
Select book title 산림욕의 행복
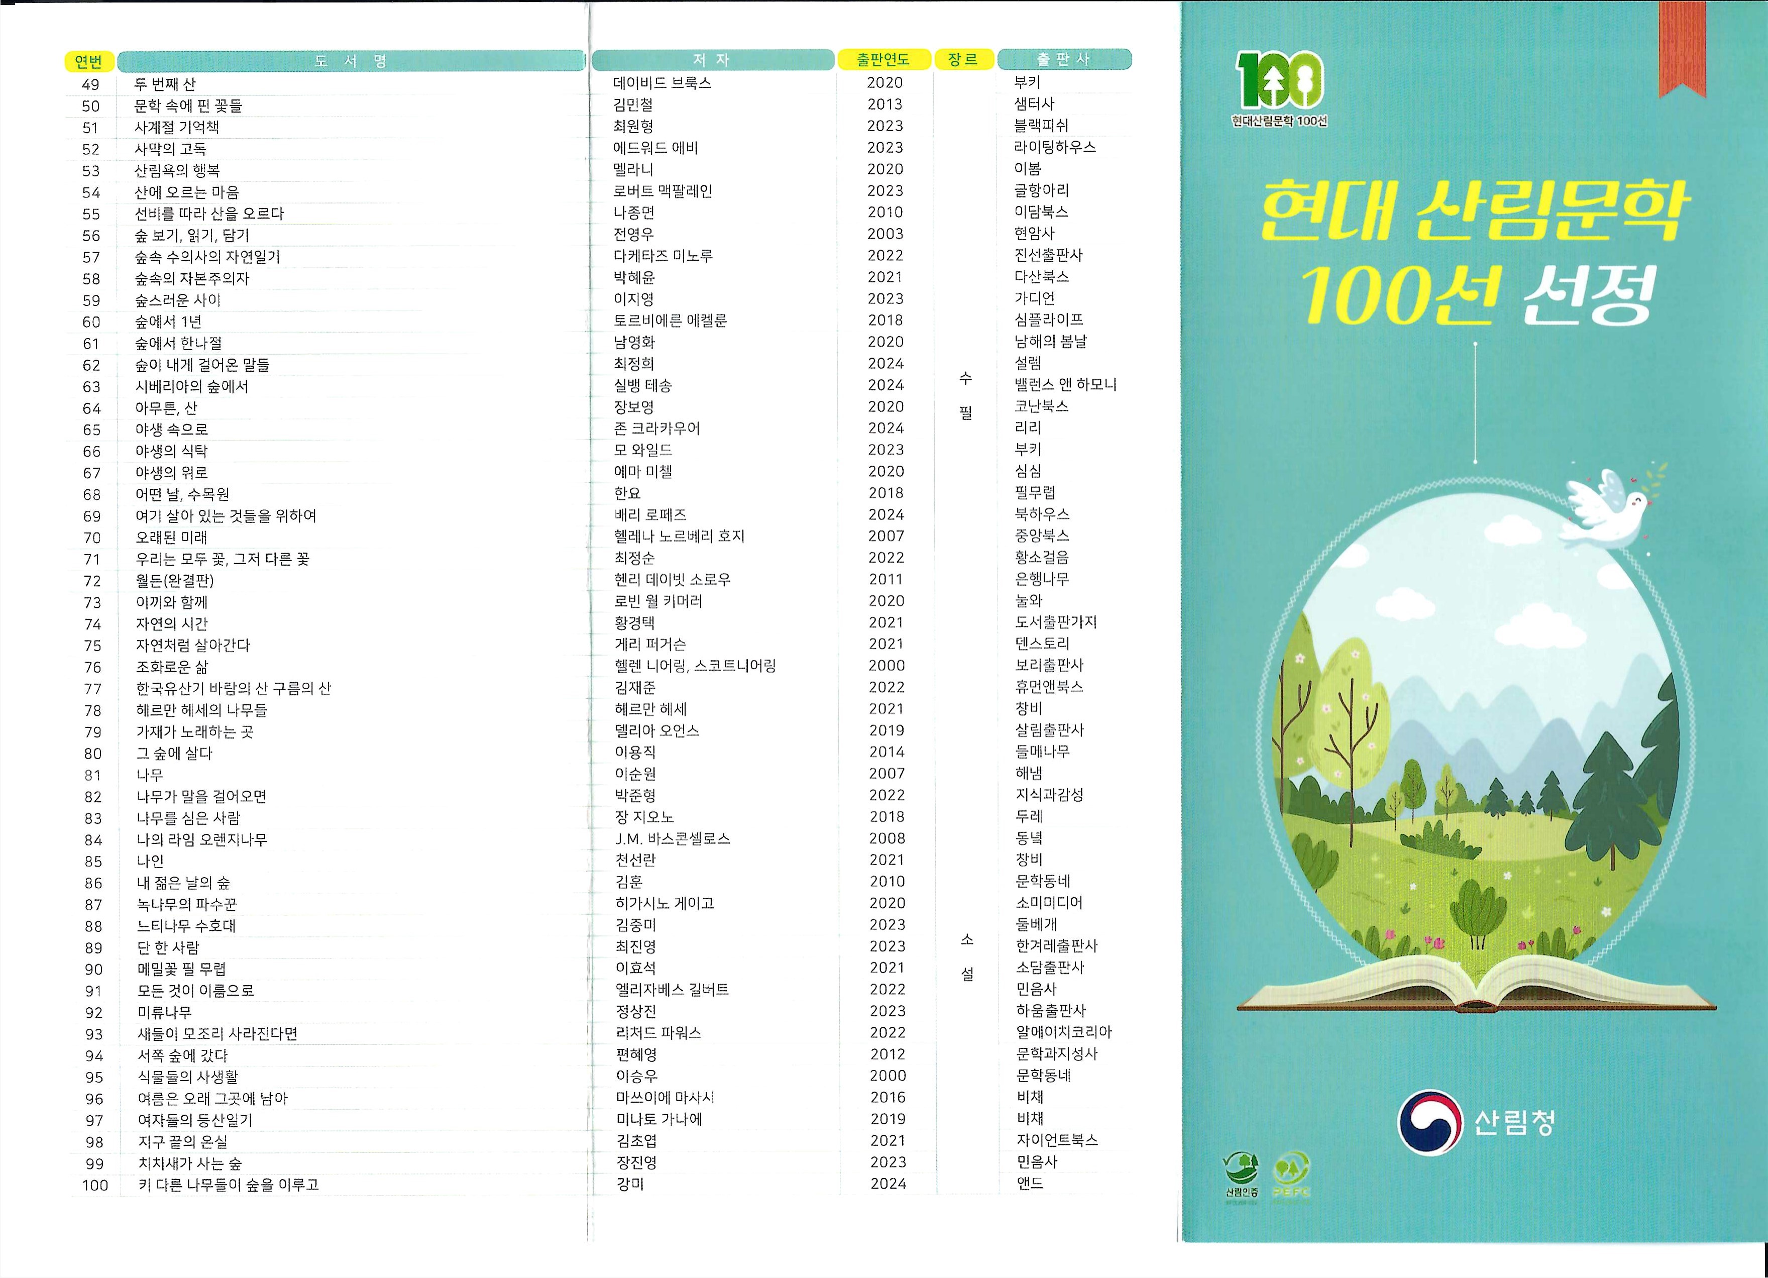coord(178,170)
